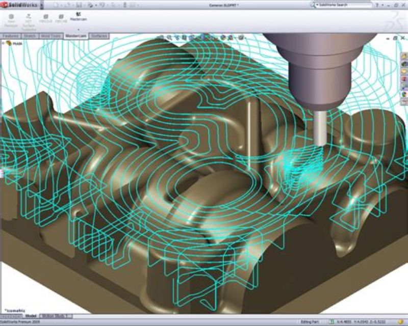This screenshot has width=408, height=326.
Task: Open the SolidWorks menu dropdown arrow
Action: click(x=41, y=5)
